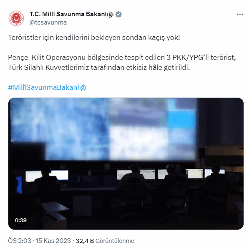249x250 pixels.
Task: Click the 15 Kas 2023 date
Action: pos(53,240)
